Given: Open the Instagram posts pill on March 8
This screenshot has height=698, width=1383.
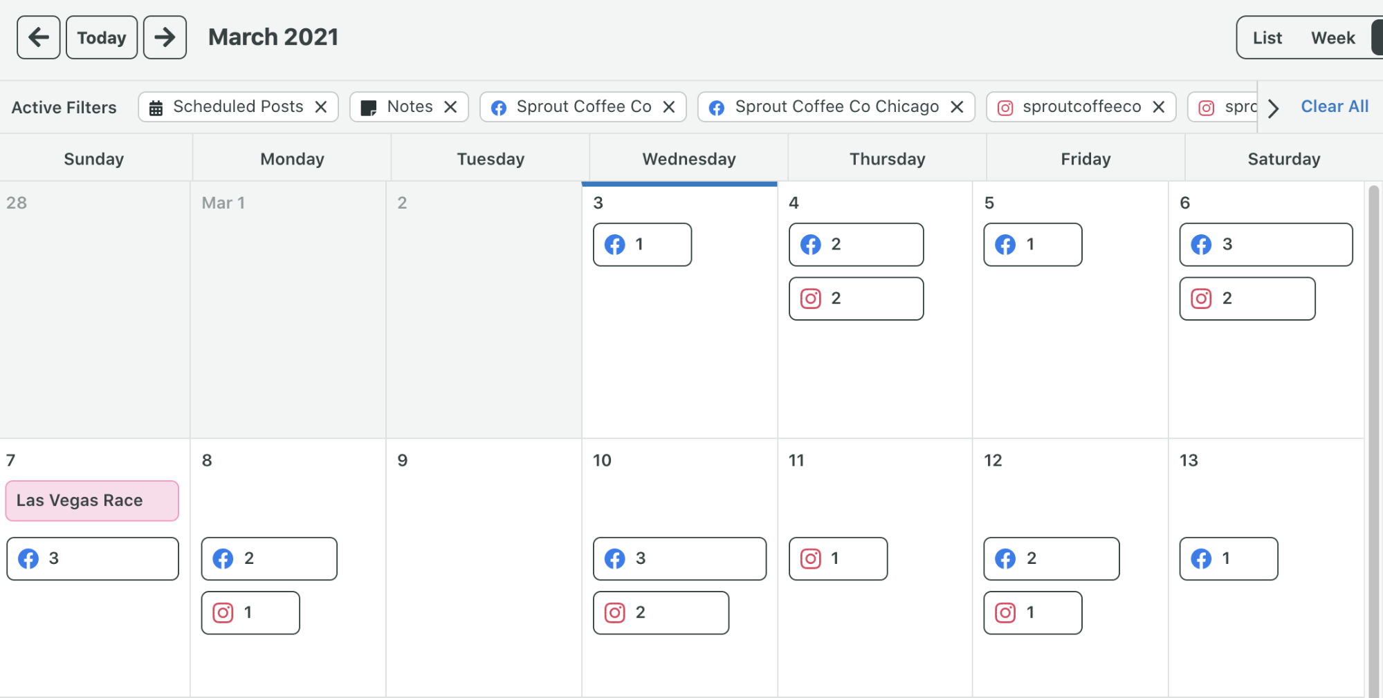Looking at the screenshot, I should click(x=250, y=612).
